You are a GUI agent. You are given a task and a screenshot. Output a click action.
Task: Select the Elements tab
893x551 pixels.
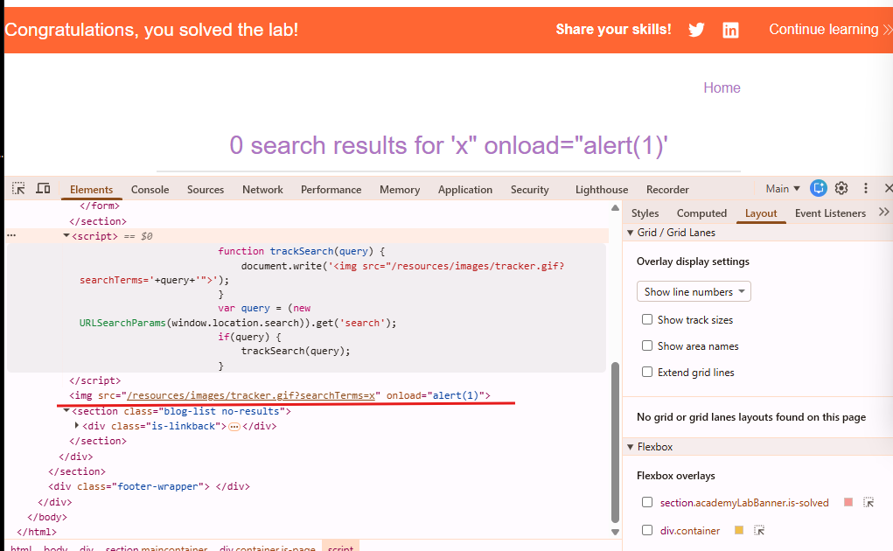pyautogui.click(x=91, y=190)
